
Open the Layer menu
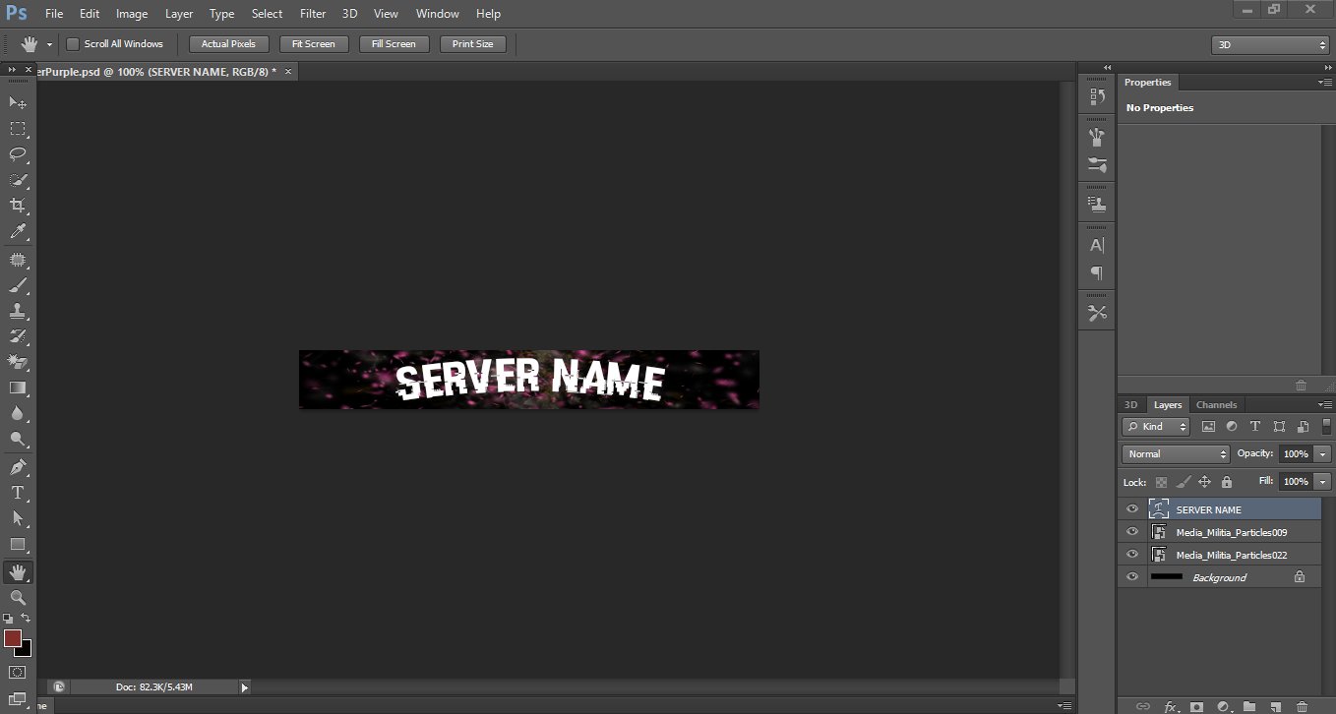pos(179,14)
